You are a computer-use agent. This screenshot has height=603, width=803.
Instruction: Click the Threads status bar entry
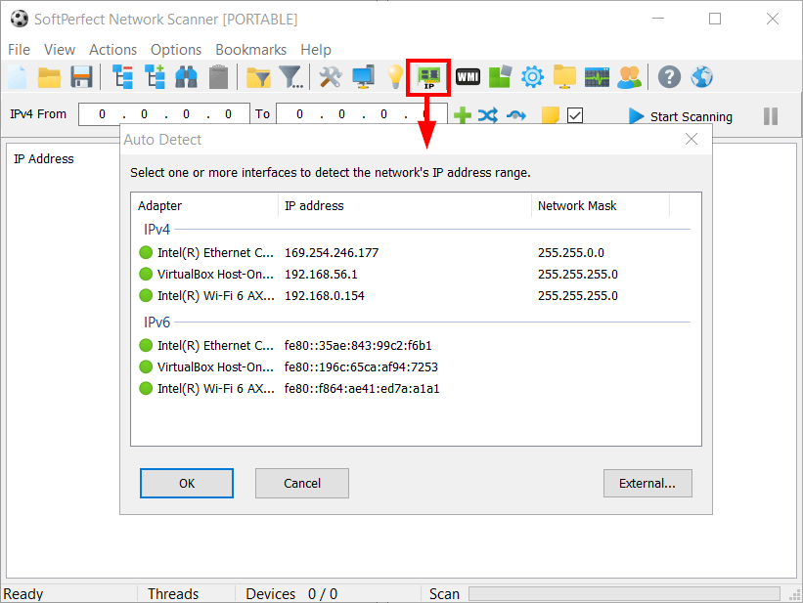pyautogui.click(x=173, y=594)
